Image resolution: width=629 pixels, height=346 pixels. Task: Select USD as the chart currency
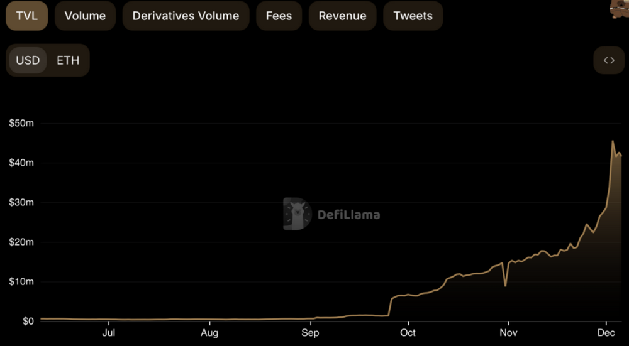point(28,60)
